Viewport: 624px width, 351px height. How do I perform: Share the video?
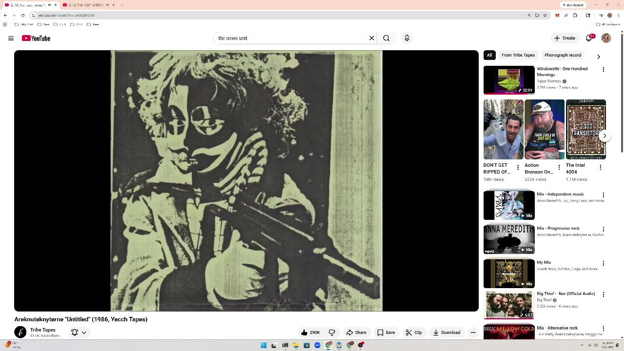click(x=356, y=332)
